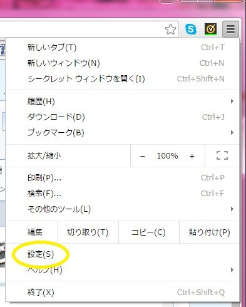Click the bookmark star icon
Viewport: 246px width, 307px height.
pyautogui.click(x=170, y=29)
